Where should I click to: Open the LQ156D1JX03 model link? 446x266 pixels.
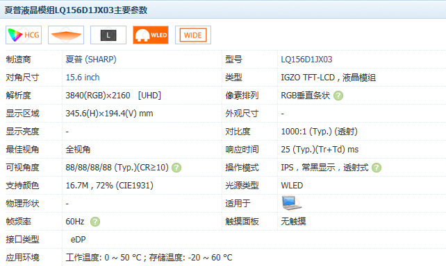pos(306,60)
